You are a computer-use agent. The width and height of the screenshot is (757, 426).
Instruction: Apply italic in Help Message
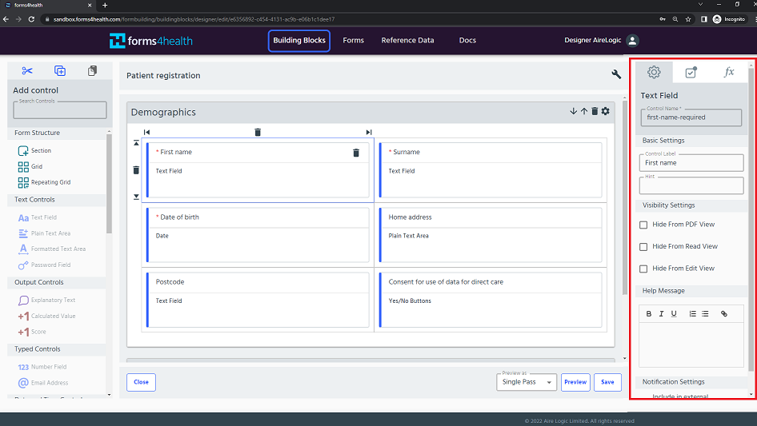[662, 313]
